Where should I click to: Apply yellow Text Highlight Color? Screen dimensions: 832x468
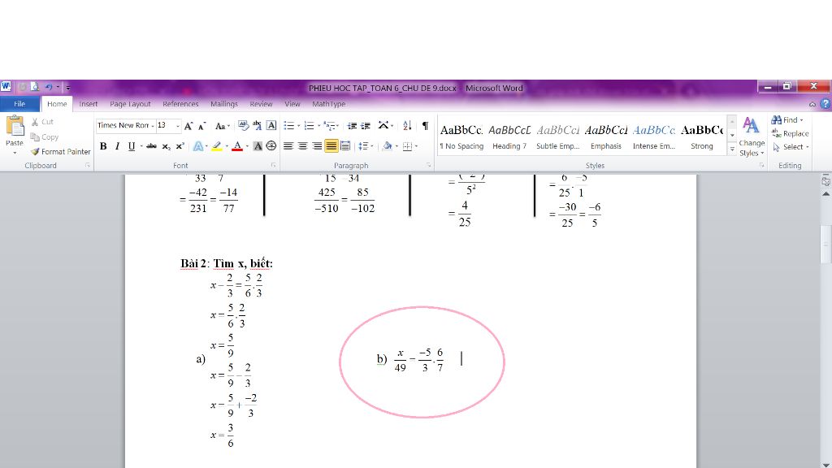216,146
